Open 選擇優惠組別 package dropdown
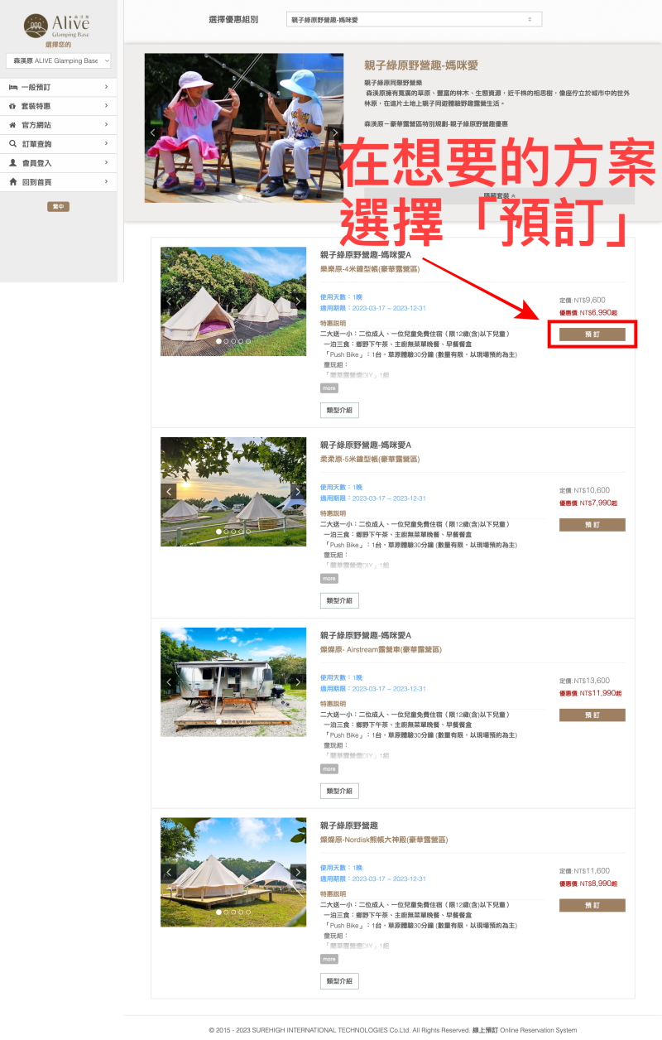The width and height of the screenshot is (662, 1040). (414, 19)
